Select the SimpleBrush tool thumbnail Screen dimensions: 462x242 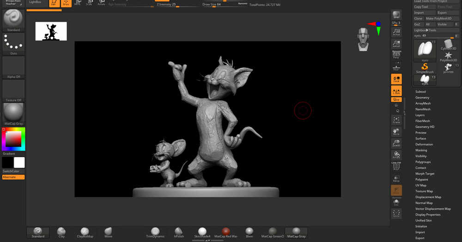tap(425, 68)
